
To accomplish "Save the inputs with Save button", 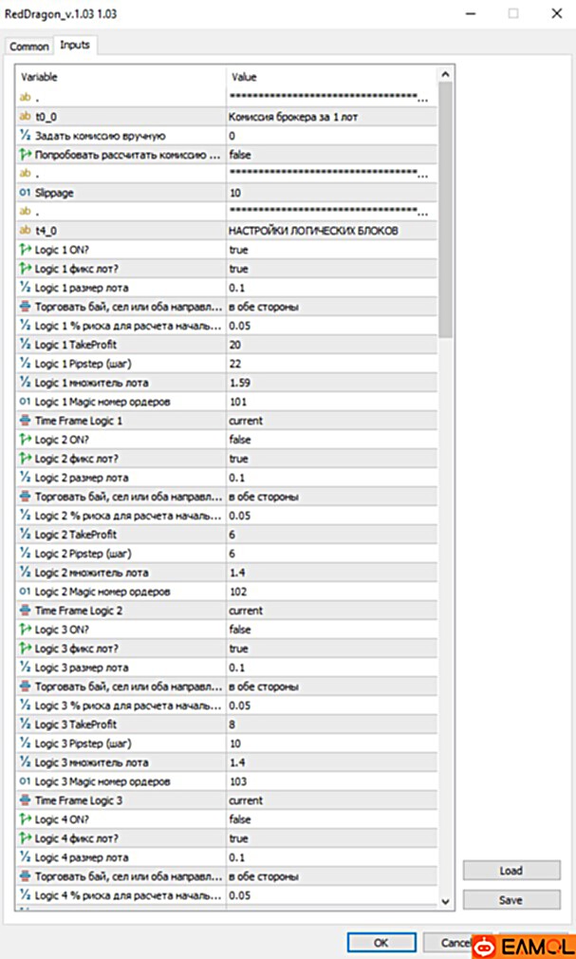I will [x=511, y=900].
